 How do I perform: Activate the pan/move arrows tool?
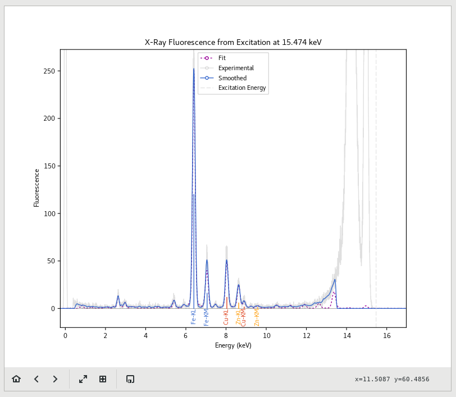pyautogui.click(x=83, y=379)
